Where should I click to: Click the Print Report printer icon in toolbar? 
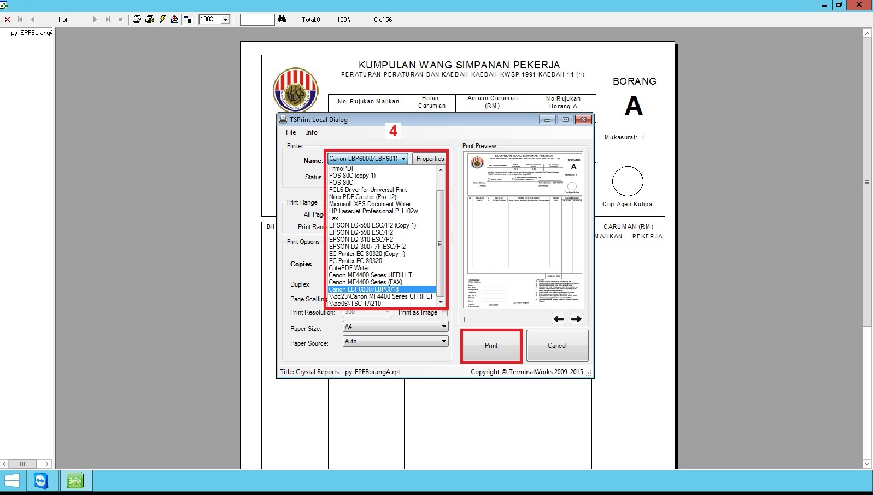coord(137,19)
